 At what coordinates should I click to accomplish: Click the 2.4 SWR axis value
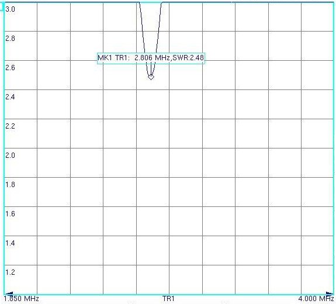(x=10, y=97)
